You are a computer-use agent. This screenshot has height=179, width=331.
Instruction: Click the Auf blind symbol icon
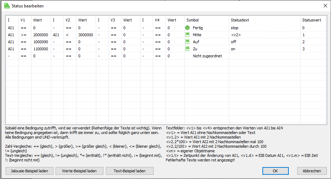click(187, 42)
